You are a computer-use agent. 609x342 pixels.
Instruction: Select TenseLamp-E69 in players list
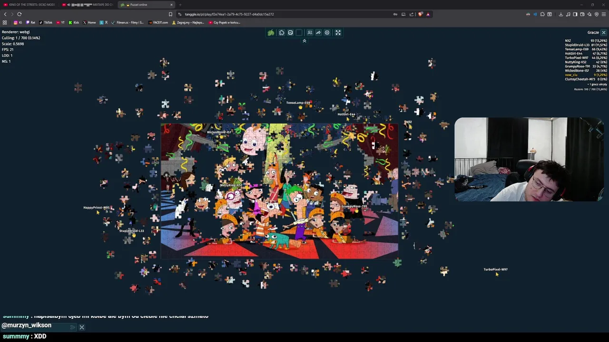click(x=586, y=49)
